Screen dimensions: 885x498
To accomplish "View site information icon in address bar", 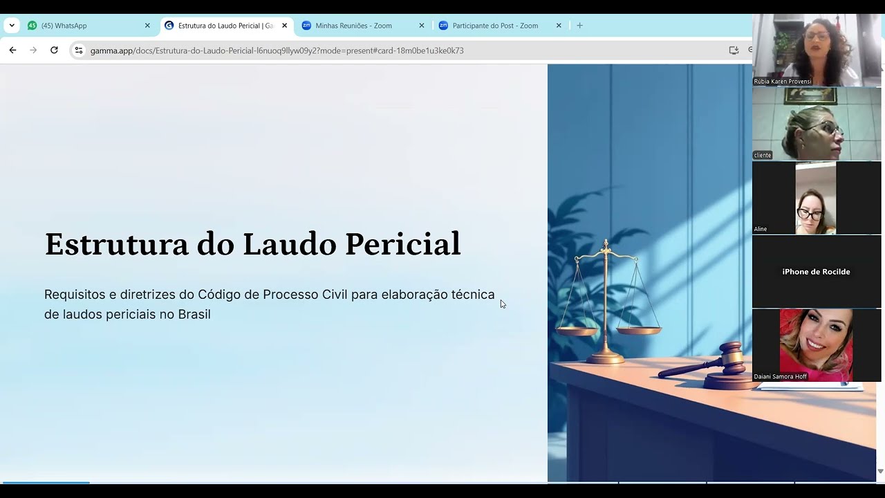I will point(79,50).
